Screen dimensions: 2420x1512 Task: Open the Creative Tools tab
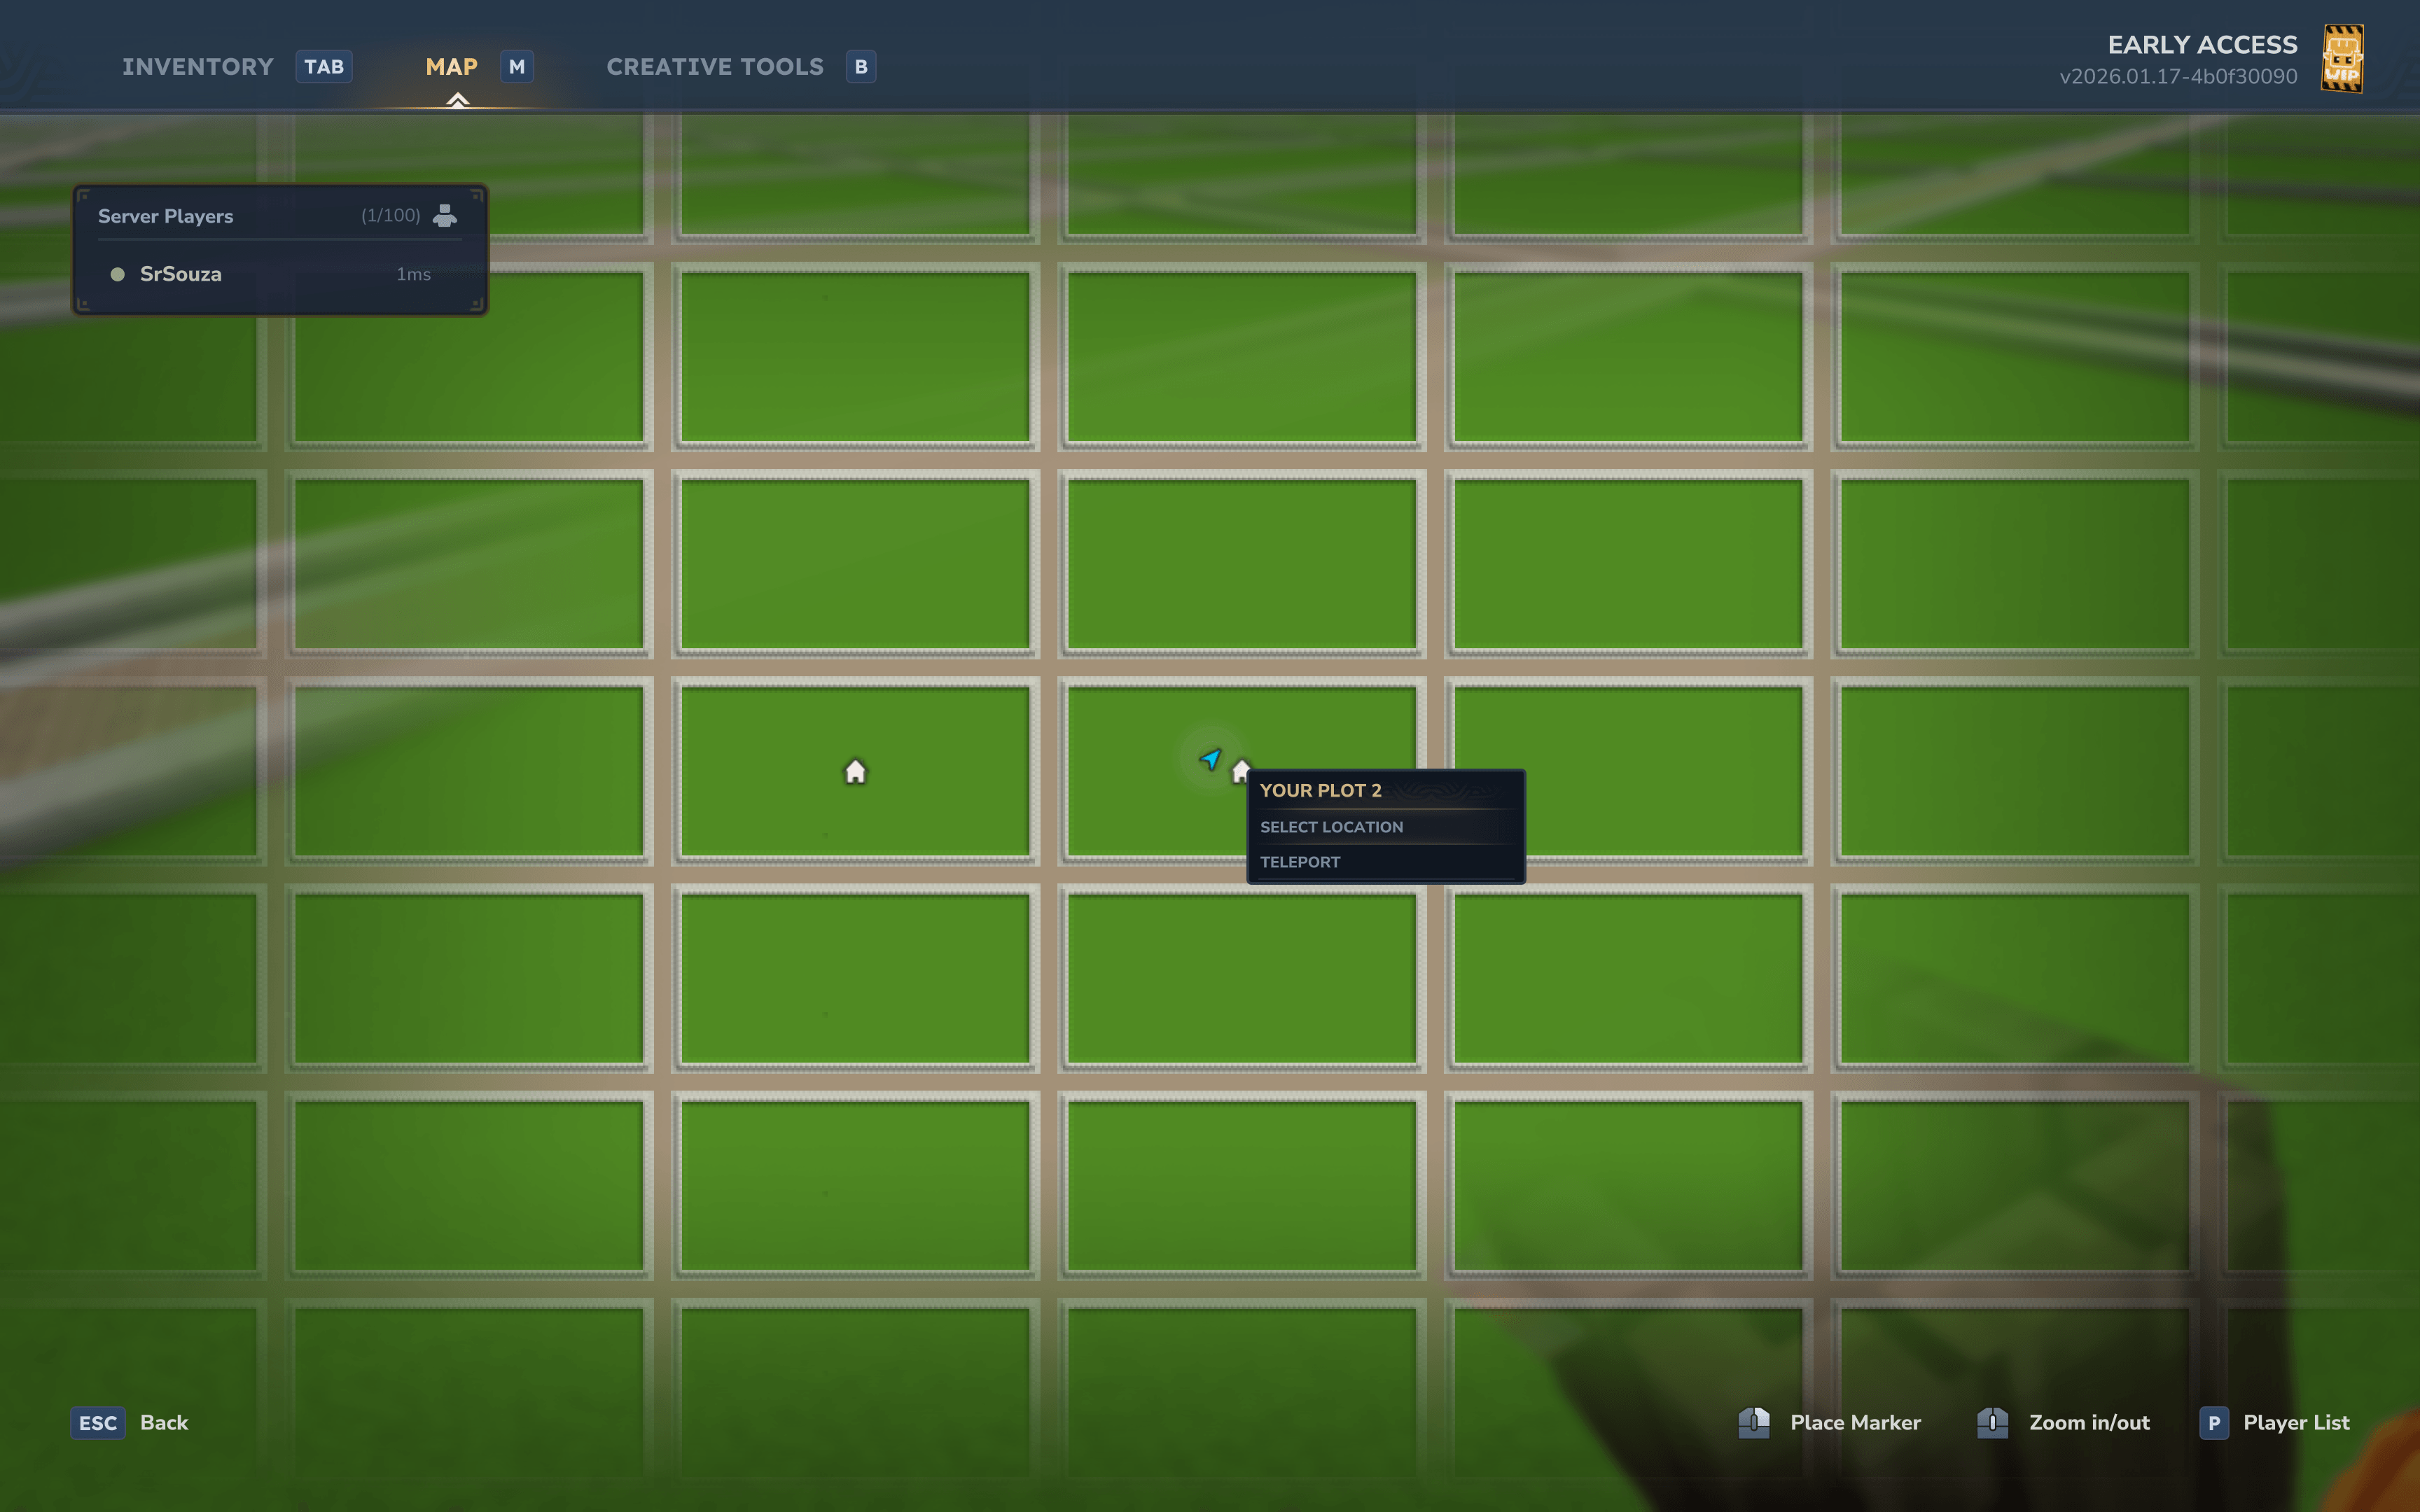[x=715, y=67]
